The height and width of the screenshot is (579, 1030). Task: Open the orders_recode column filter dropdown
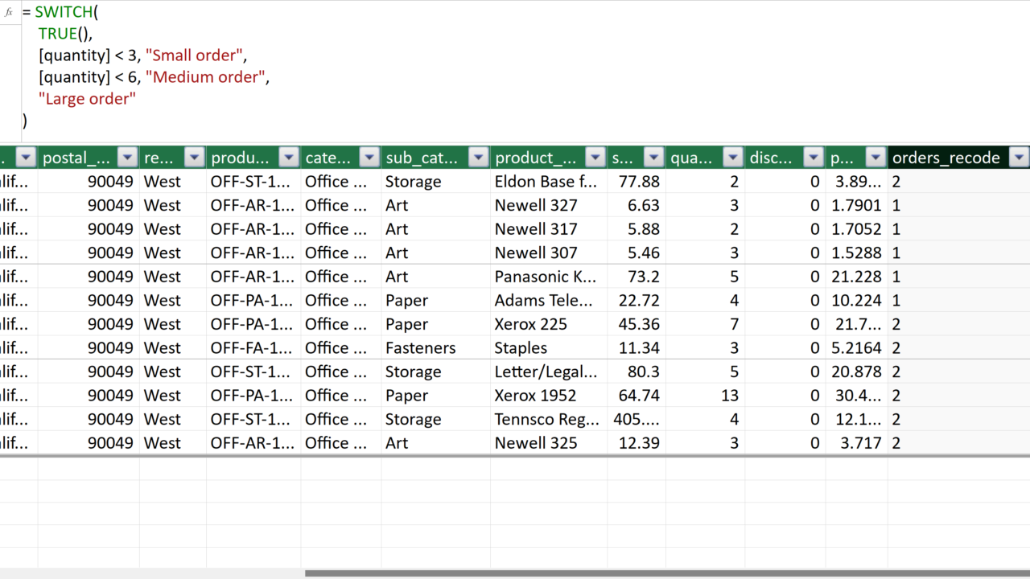coord(1019,157)
